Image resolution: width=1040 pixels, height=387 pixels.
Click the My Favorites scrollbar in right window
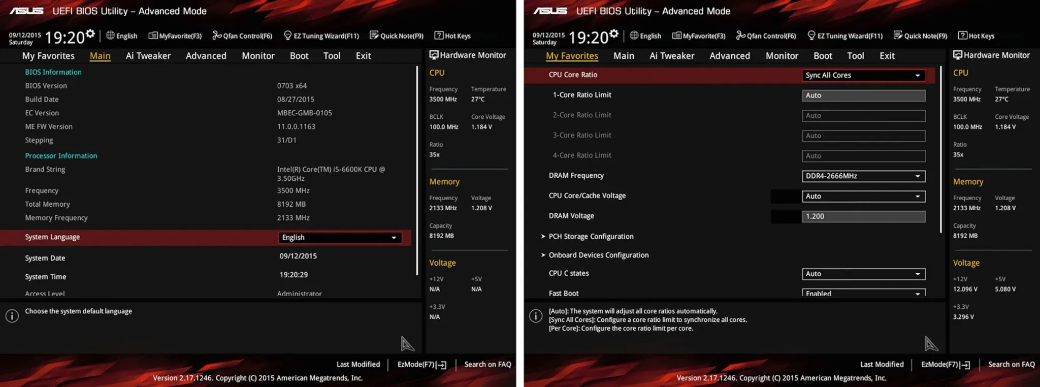pos(940,149)
